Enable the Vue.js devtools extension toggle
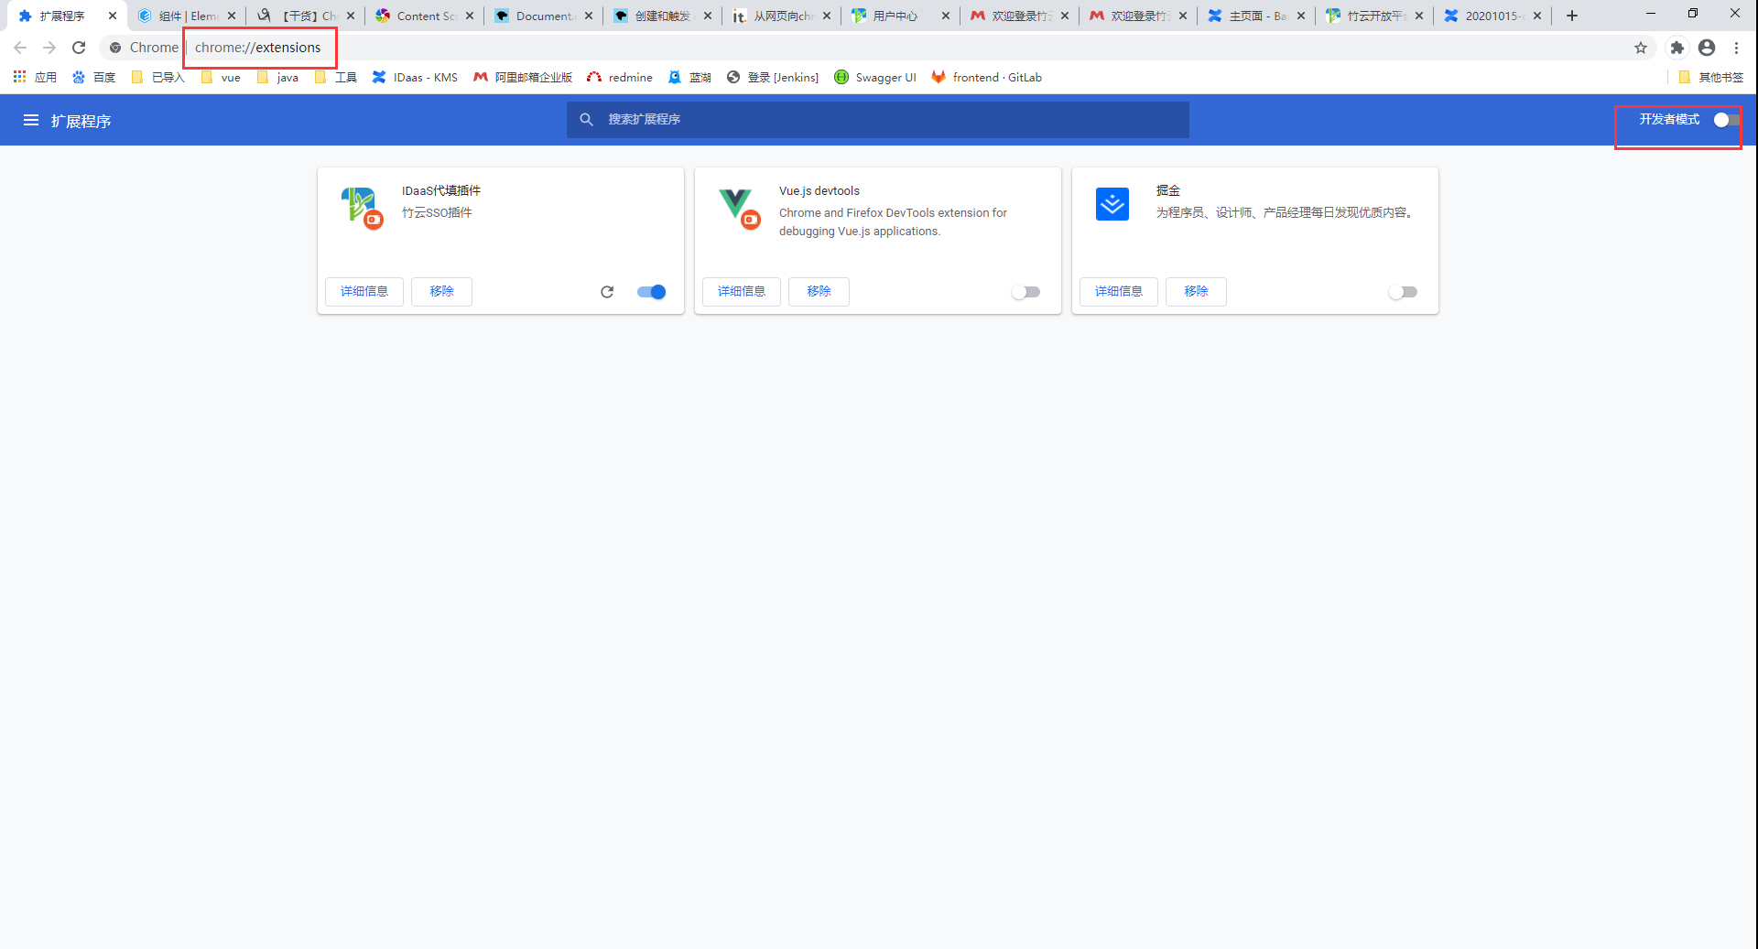The height and width of the screenshot is (949, 1758). coord(1025,292)
